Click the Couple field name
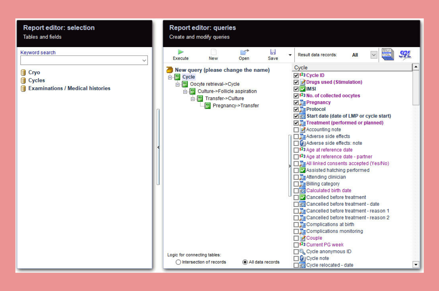439x291 pixels. (x=314, y=238)
